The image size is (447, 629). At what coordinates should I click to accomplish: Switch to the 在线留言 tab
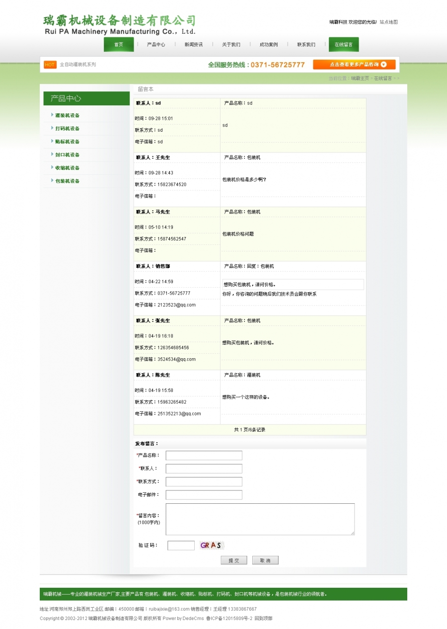click(x=344, y=45)
